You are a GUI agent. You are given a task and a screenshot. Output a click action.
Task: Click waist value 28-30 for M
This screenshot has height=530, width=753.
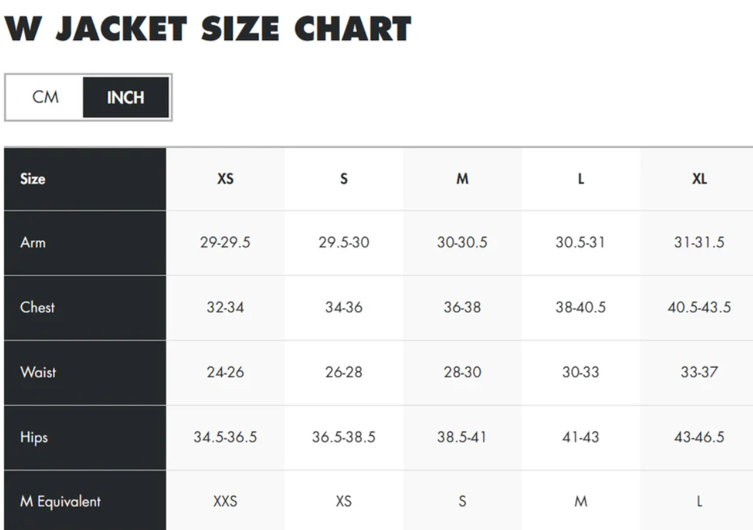point(462,373)
